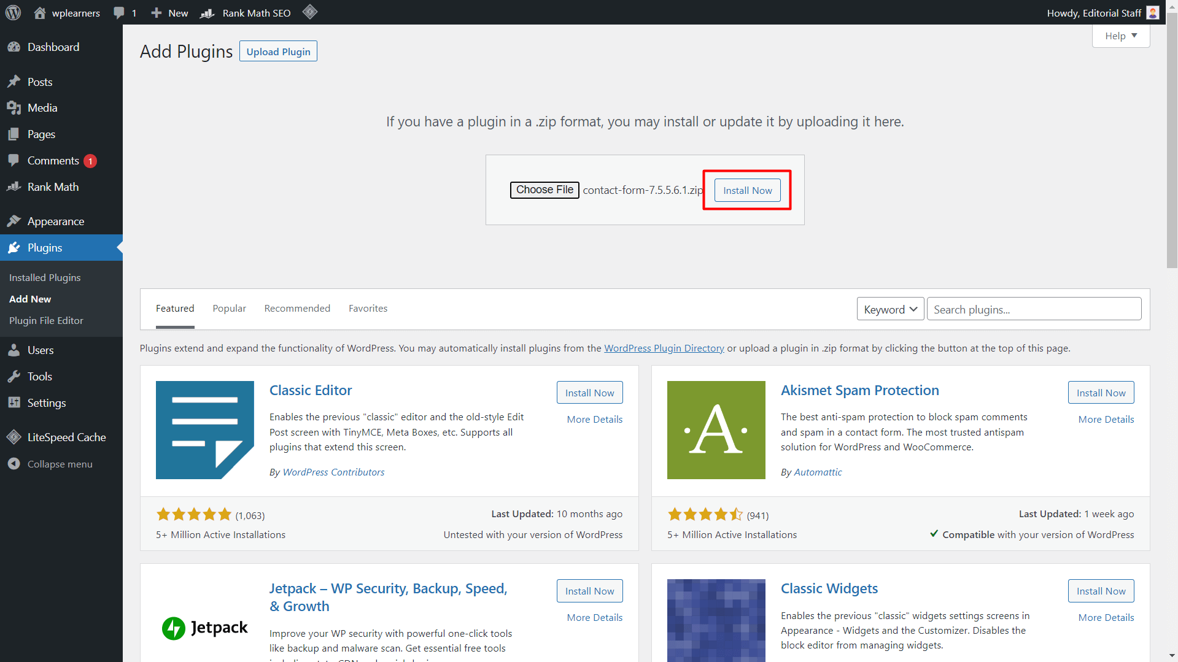Open Akismet Spam Protection title link
The image size is (1178, 662).
click(x=859, y=390)
